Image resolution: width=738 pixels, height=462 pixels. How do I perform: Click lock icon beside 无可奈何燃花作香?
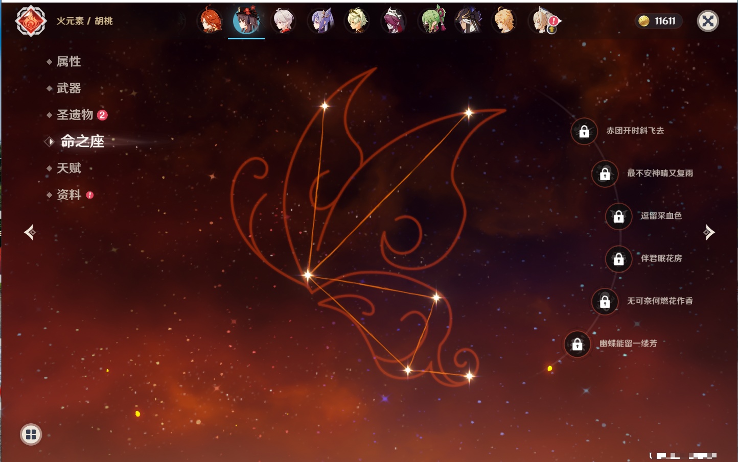(x=605, y=302)
